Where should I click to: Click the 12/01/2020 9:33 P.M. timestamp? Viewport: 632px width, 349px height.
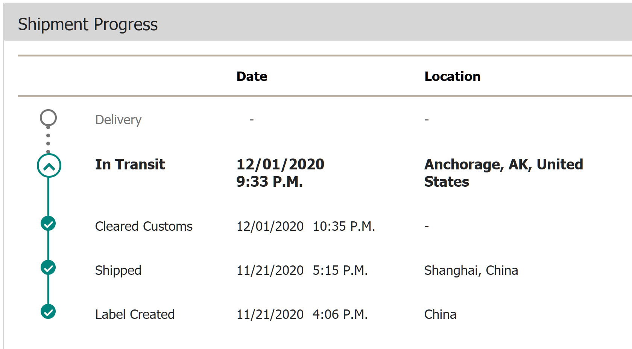pyautogui.click(x=280, y=173)
